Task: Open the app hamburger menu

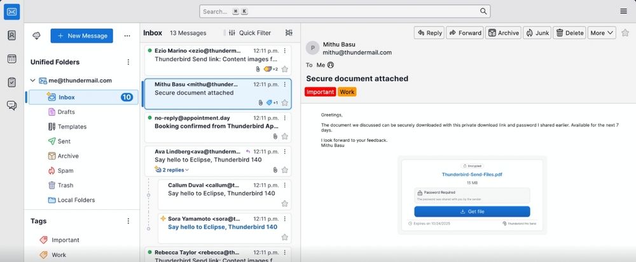Action: click(623, 11)
